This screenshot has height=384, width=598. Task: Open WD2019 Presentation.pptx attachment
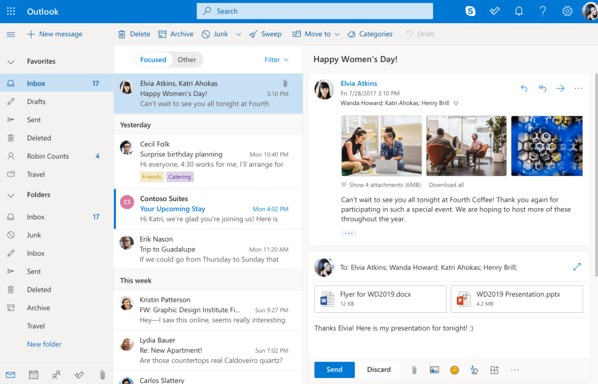[x=517, y=299]
